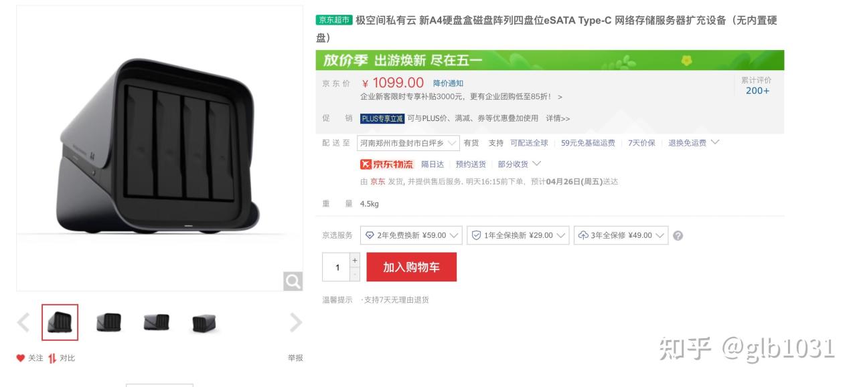Click the red 加入购物车 button
This screenshot has height=387, width=857.
[x=411, y=267]
